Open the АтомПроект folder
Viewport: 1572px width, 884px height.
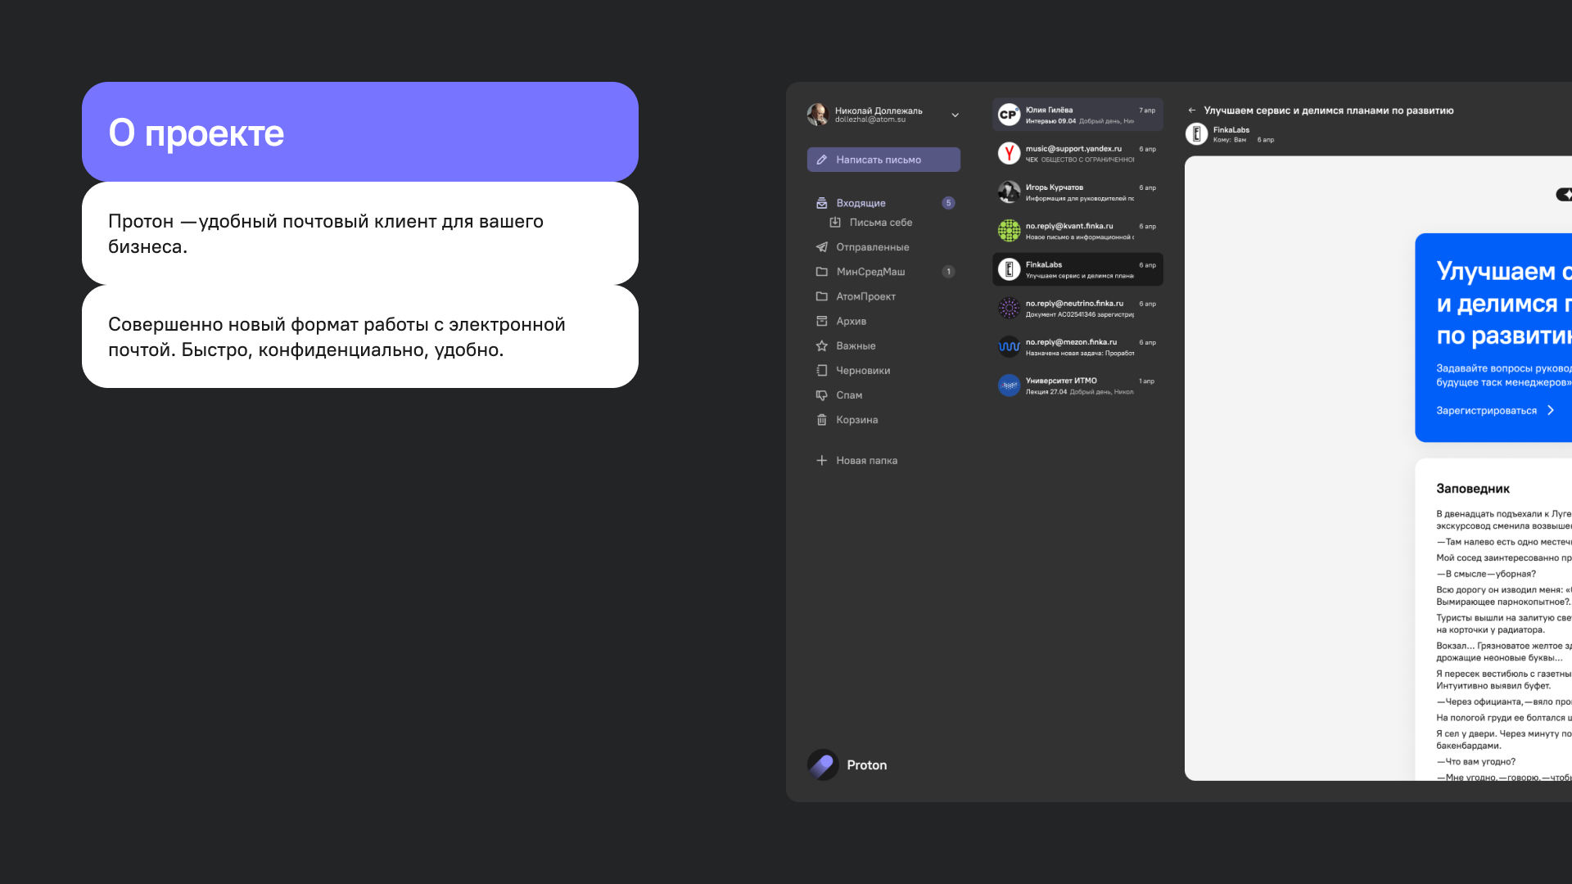865,296
